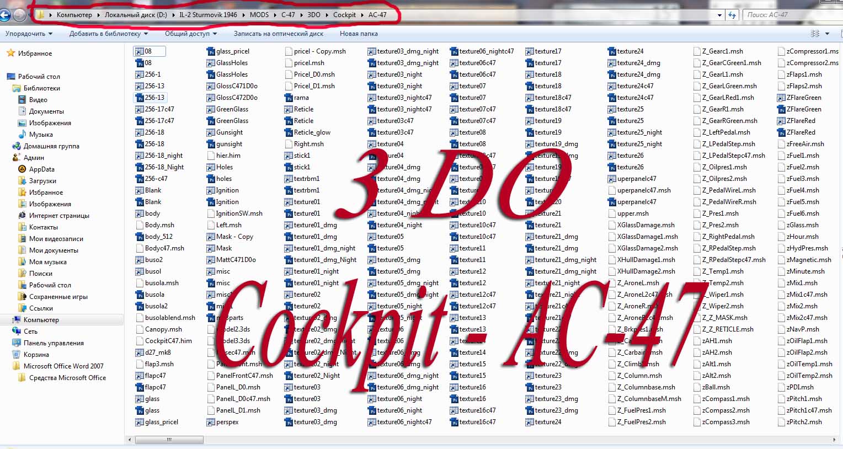Select Средства Microsoft Office in sidebar
This screenshot has height=449, width=843.
click(67, 378)
